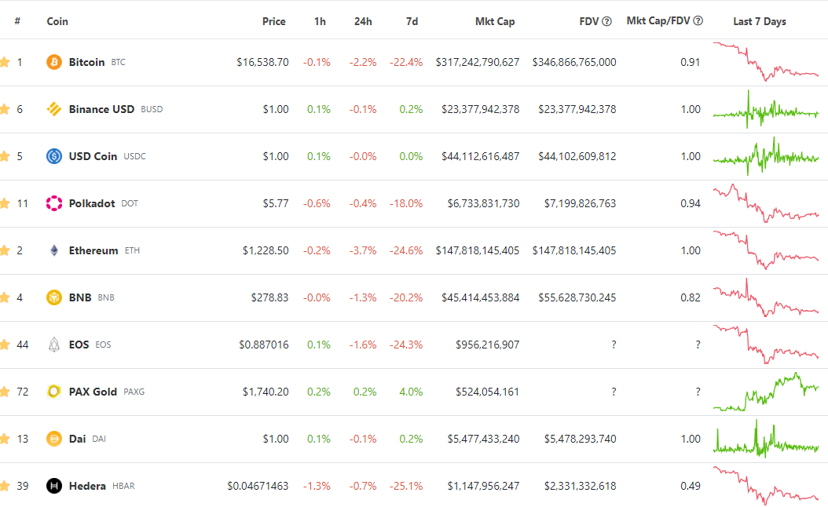This screenshot has width=828, height=507.
Task: Toggle the Hedera favorite star
Action: point(5,485)
